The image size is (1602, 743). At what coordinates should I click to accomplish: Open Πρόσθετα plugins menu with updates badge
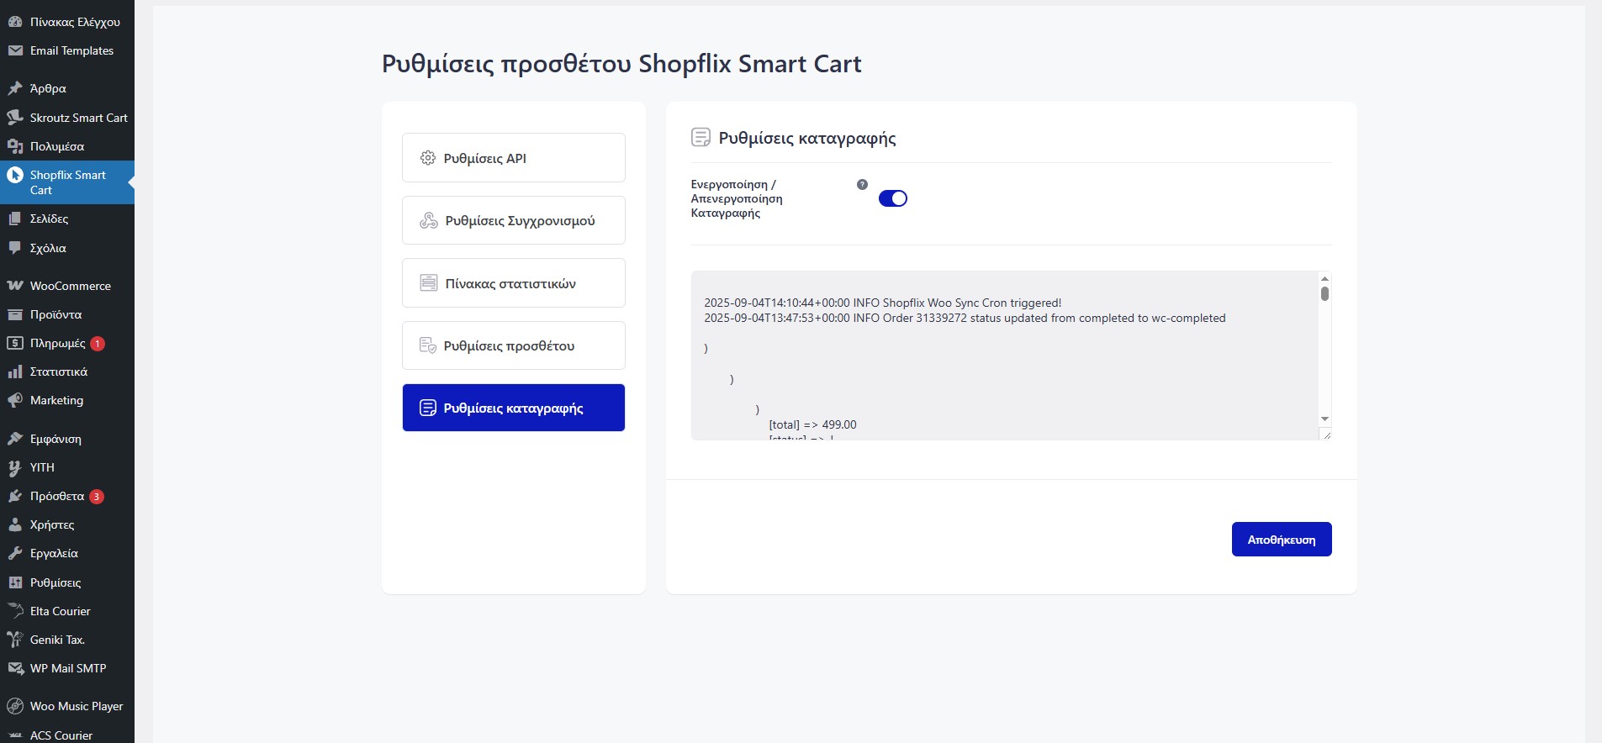pos(57,496)
